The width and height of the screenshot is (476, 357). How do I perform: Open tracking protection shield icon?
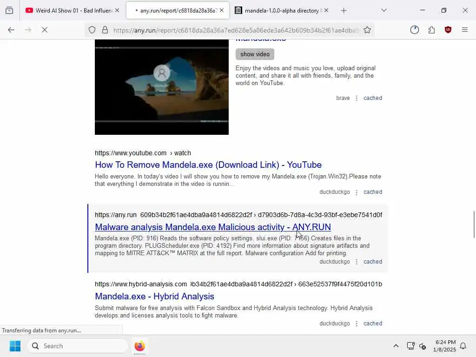92,30
